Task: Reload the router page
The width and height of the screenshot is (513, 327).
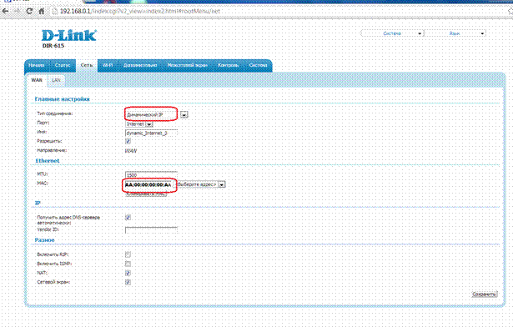Action: click(x=29, y=11)
